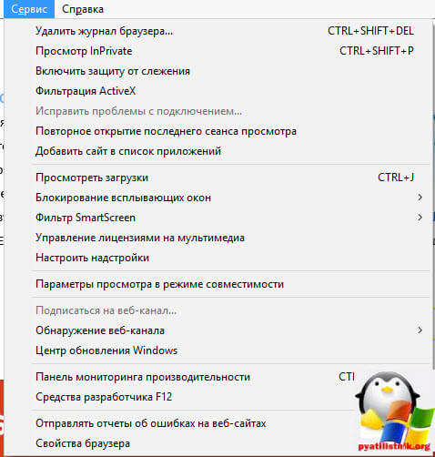Launch Средства разработчика F12
Image resolution: width=435 pixels, height=457 pixels.
coord(104,397)
